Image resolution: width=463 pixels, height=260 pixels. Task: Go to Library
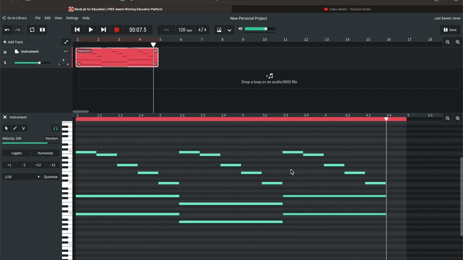click(x=15, y=18)
